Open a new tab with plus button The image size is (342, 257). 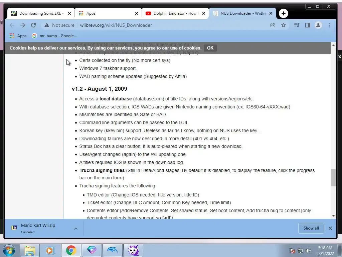[x=283, y=13]
